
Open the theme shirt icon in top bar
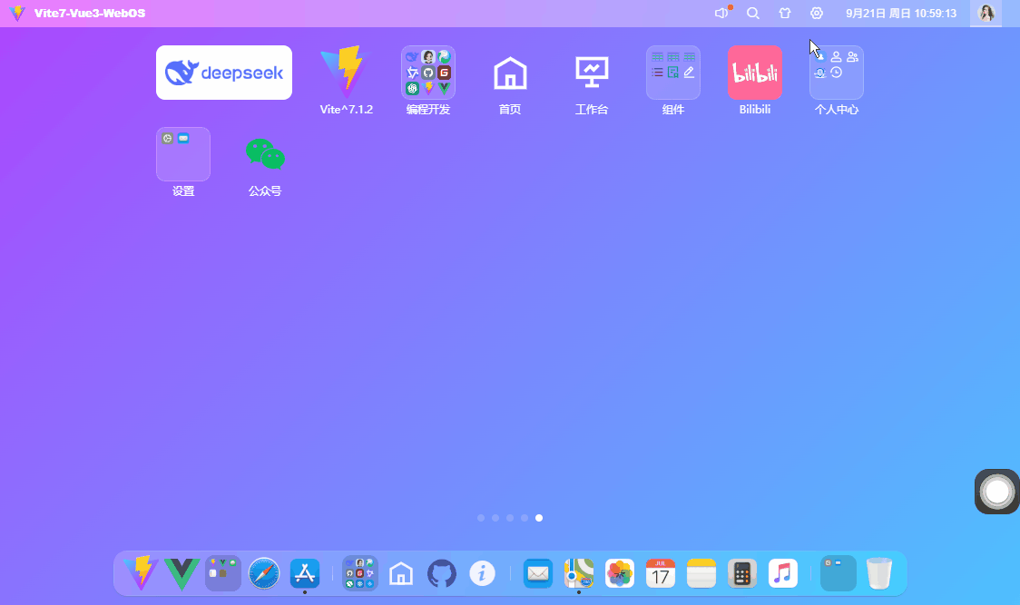(x=785, y=13)
